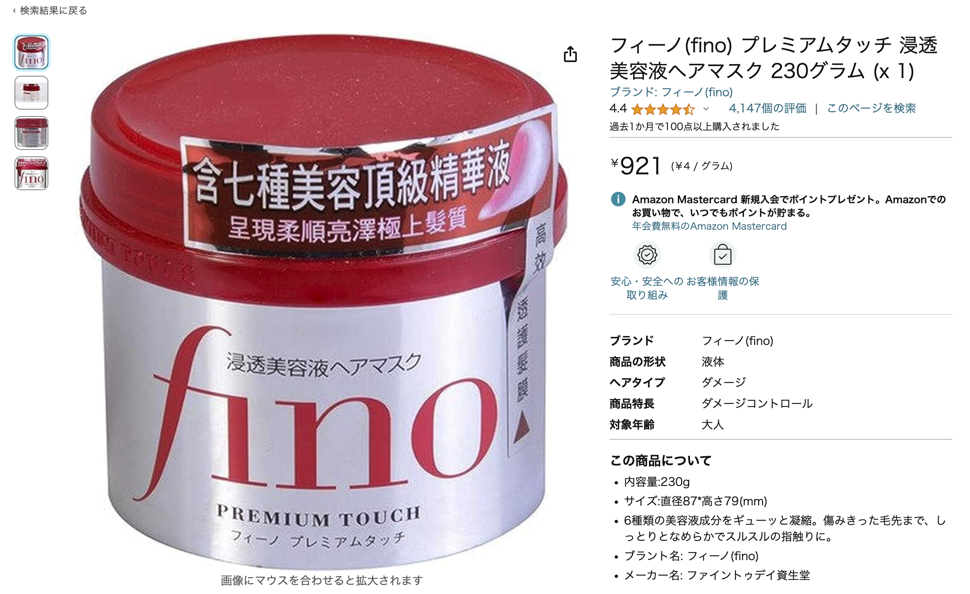This screenshot has width=970, height=594.
Task: Click the star rating icons
Action: [663, 109]
